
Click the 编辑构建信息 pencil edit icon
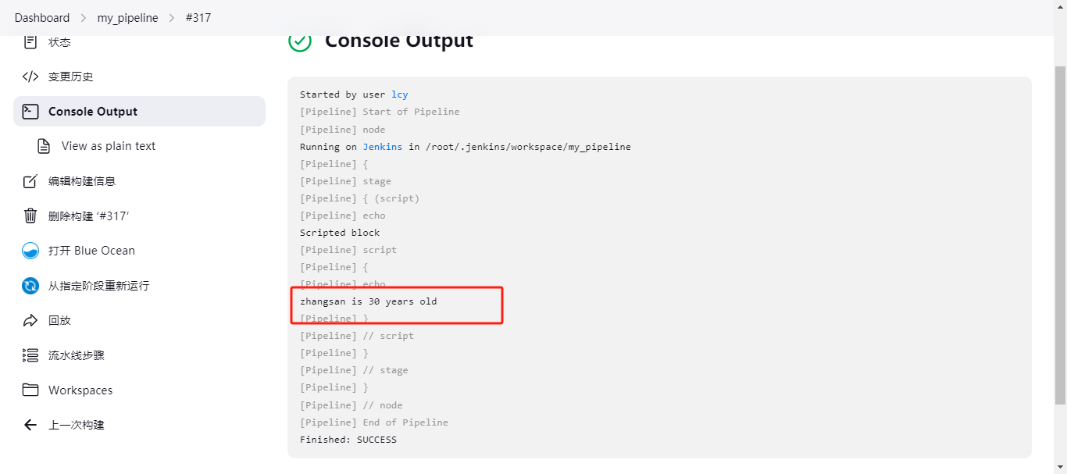30,181
